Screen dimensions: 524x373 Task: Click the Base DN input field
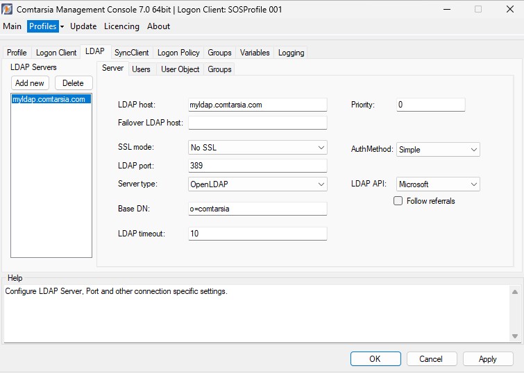(257, 209)
